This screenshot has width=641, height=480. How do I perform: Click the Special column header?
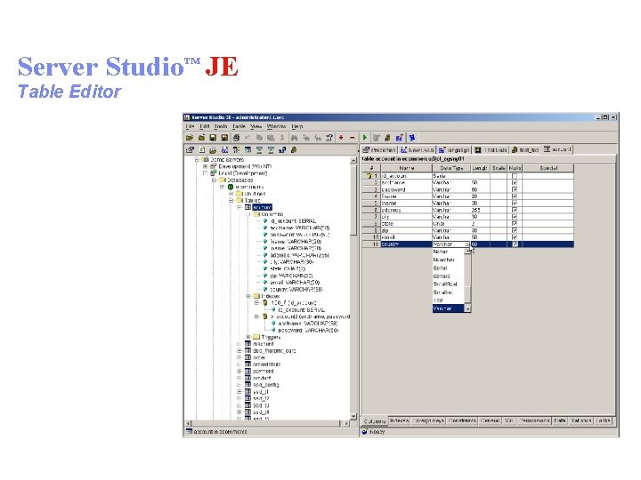click(x=548, y=168)
